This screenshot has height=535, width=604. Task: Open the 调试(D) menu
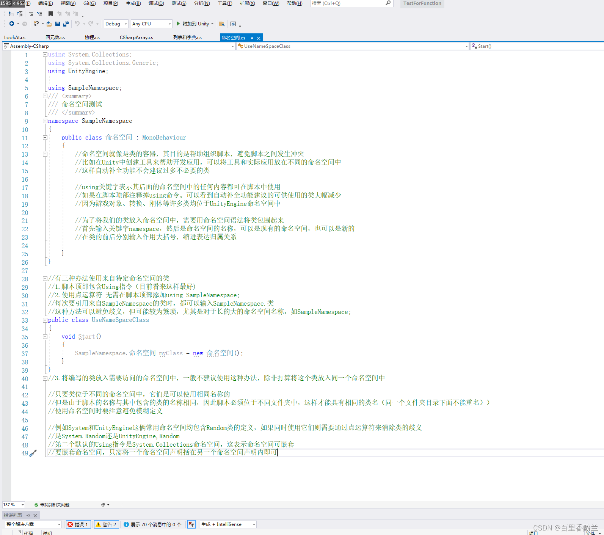pos(156,3)
